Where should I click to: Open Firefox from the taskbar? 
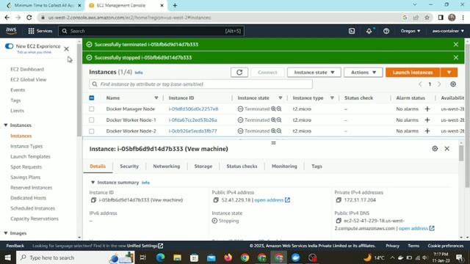click(228, 257)
